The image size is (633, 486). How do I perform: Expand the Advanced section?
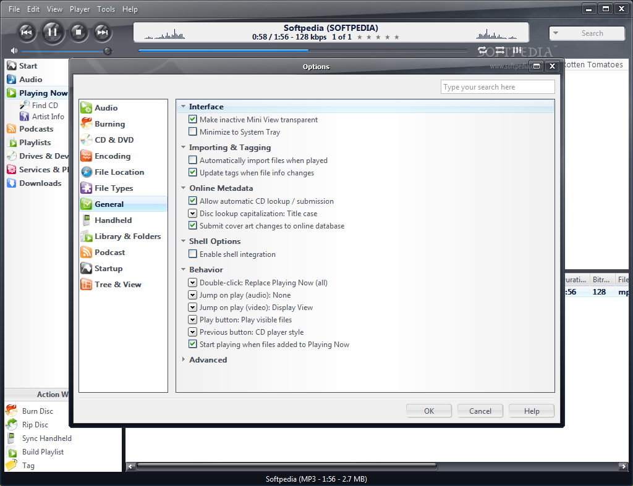pos(184,359)
